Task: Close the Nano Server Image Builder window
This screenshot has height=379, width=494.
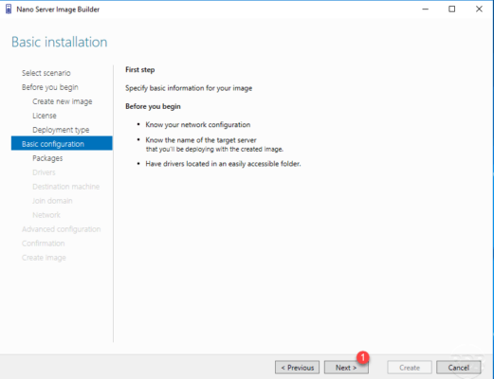Action: tap(479, 9)
